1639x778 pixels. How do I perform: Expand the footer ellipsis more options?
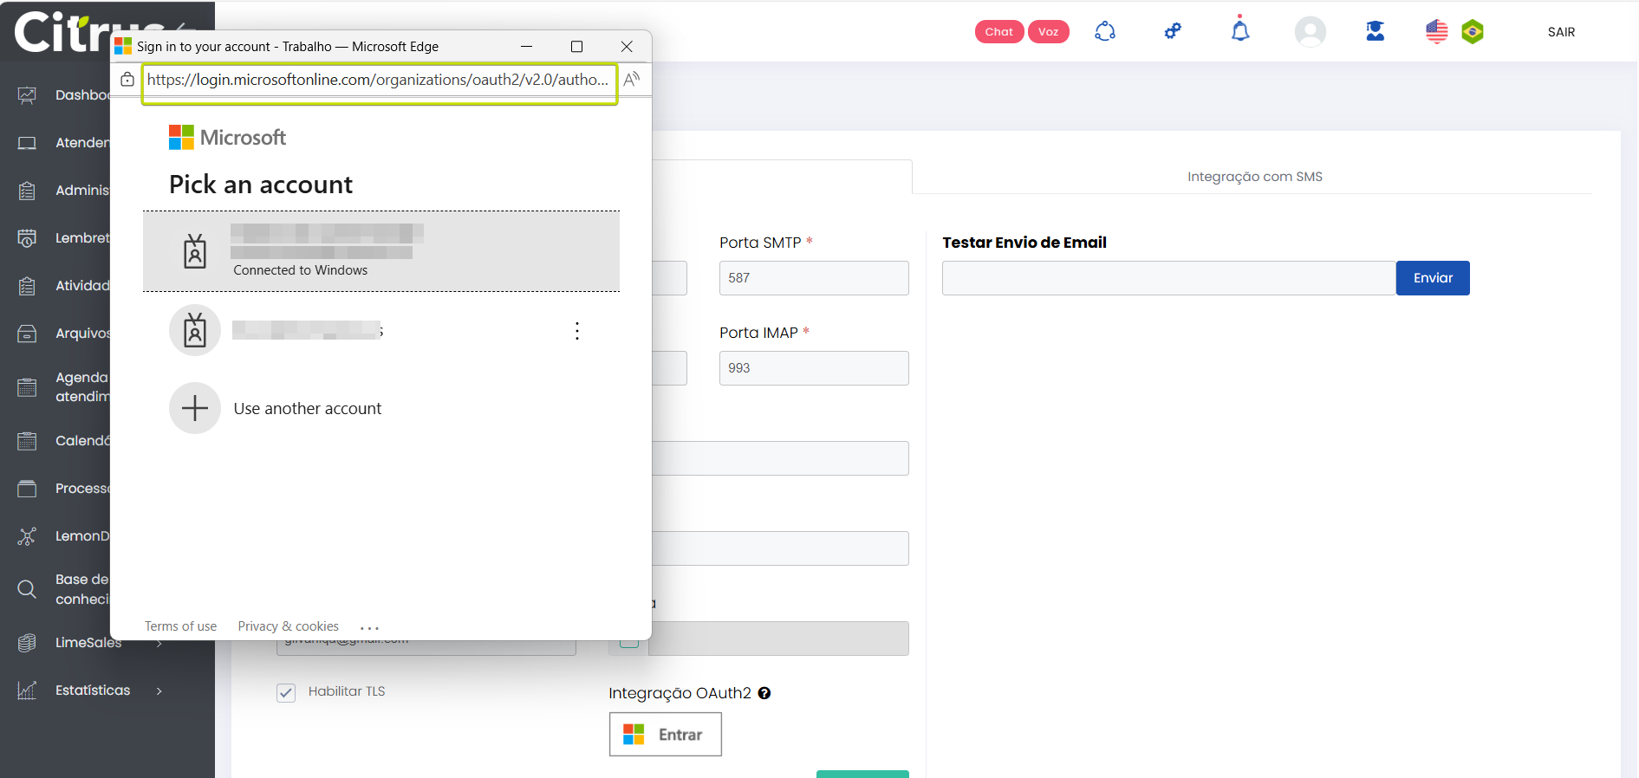[369, 627]
